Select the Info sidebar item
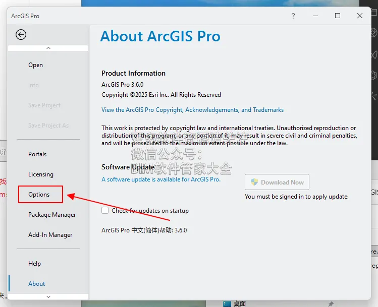 click(33, 85)
